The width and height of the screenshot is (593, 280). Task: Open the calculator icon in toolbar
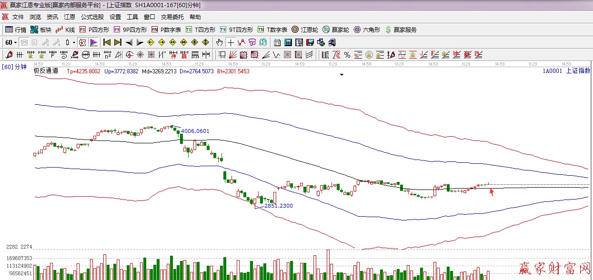pos(288,42)
